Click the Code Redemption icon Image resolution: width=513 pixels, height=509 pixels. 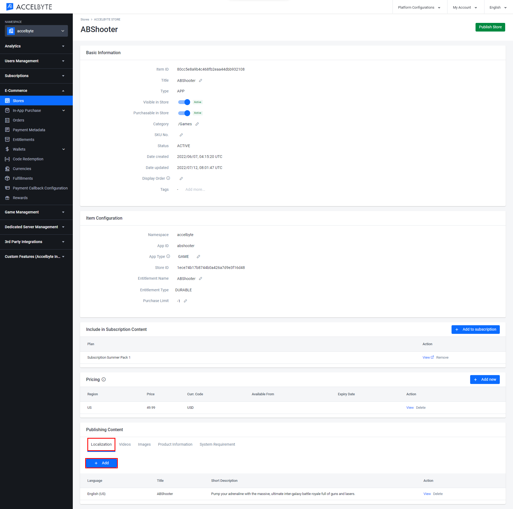coord(7,159)
